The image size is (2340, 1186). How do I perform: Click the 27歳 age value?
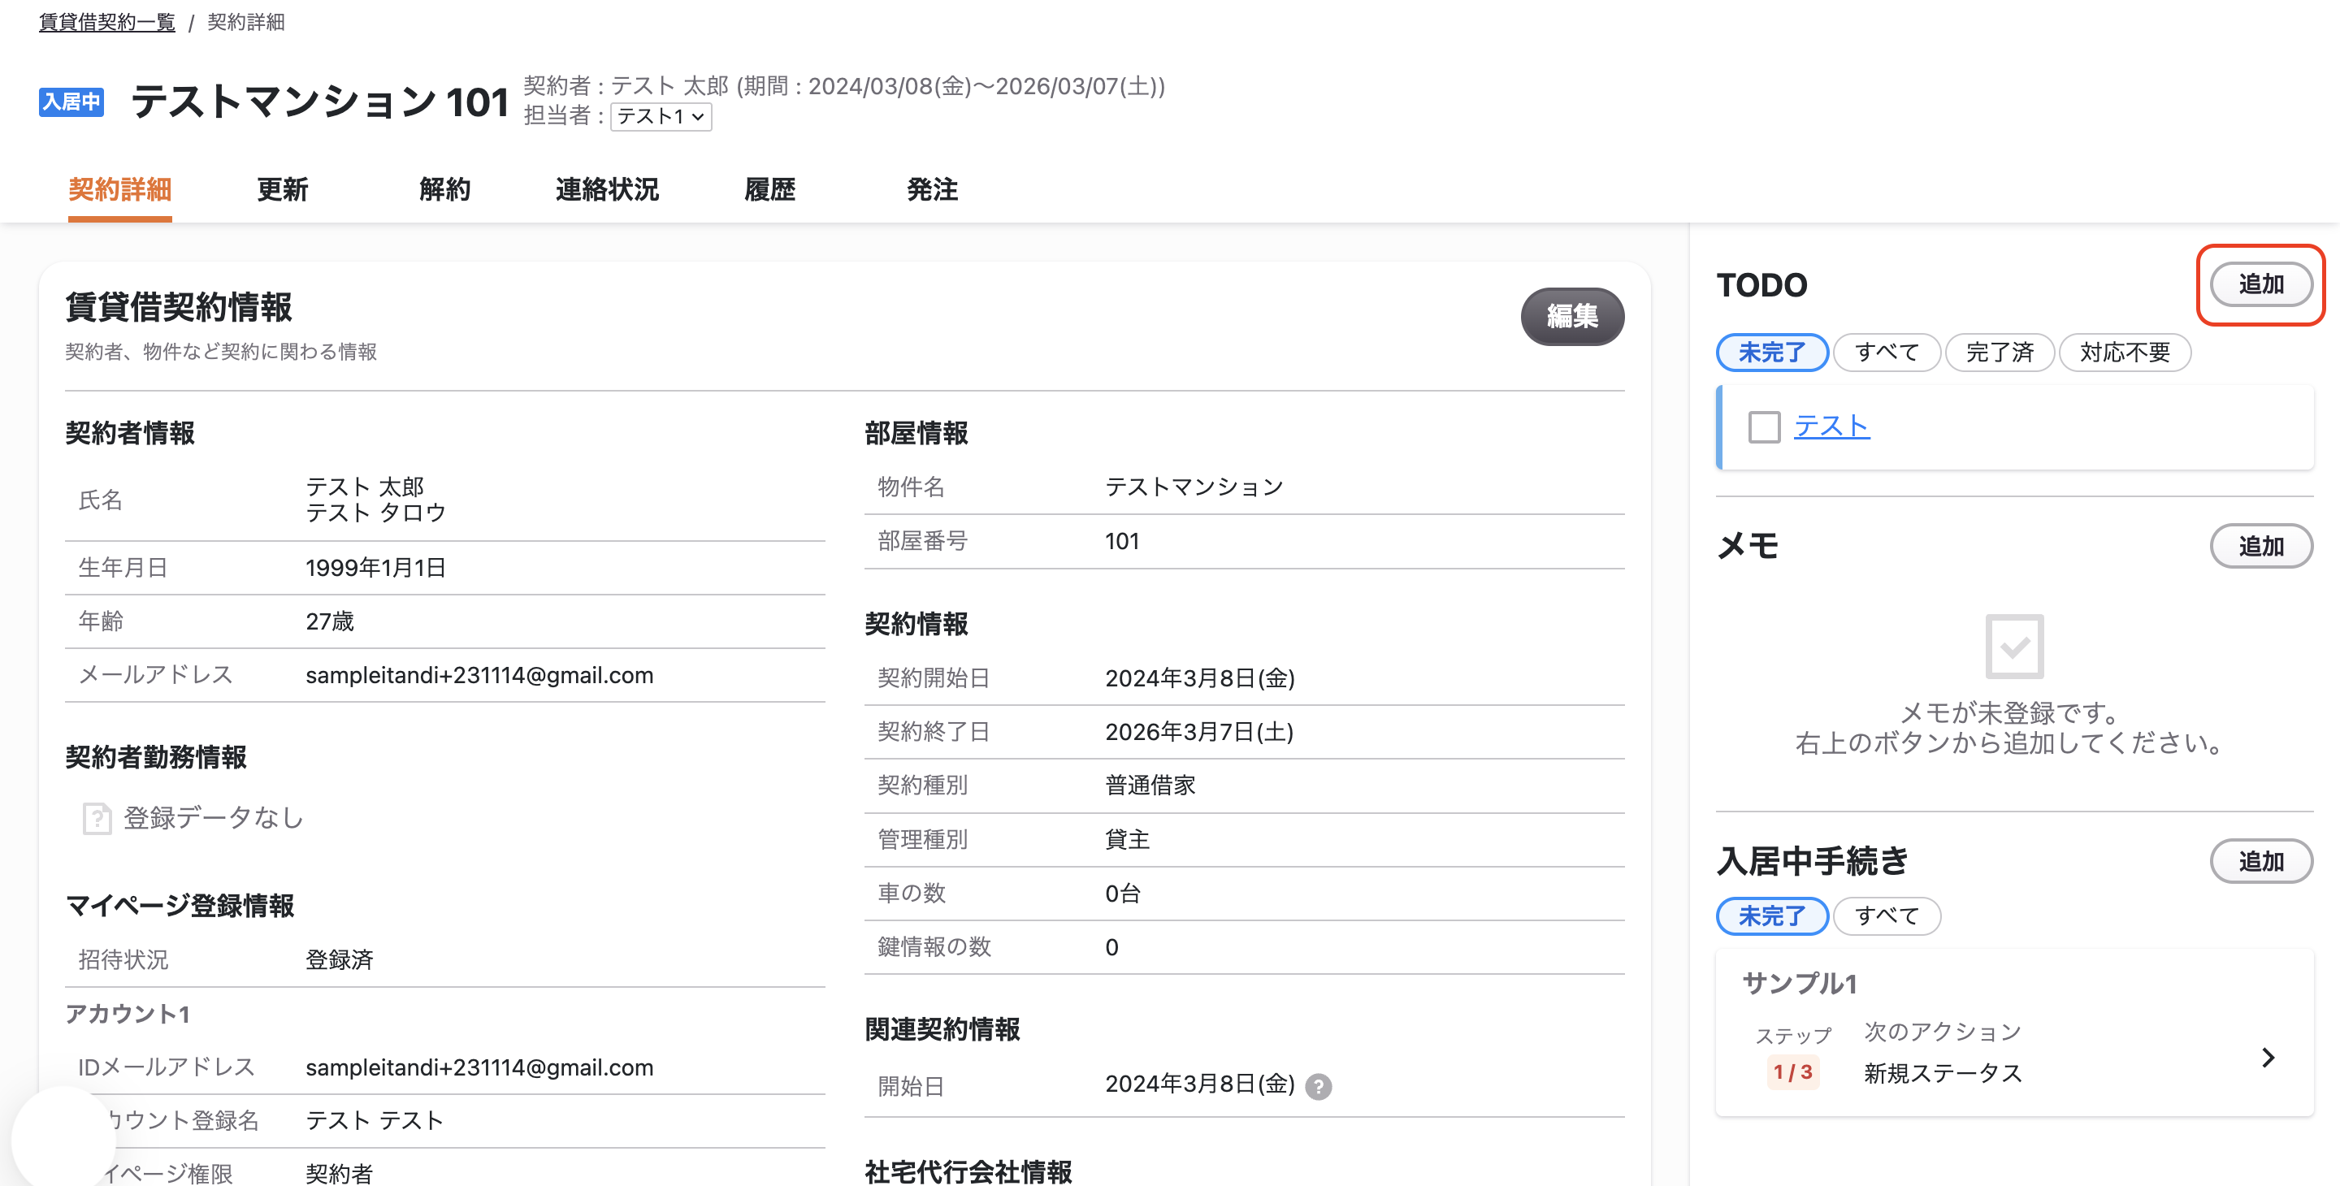[x=329, y=622]
